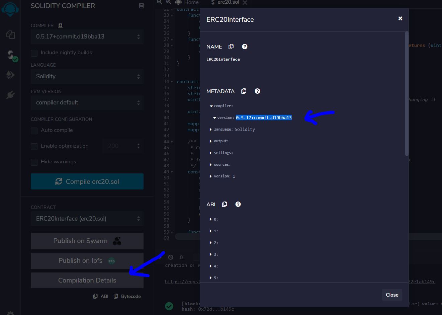Click Publish on Swarm button
This screenshot has width=442, height=315.
[x=87, y=241]
